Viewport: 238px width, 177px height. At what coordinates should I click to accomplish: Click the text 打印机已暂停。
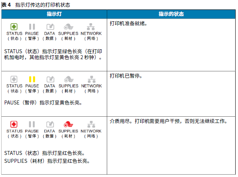pos(126,76)
